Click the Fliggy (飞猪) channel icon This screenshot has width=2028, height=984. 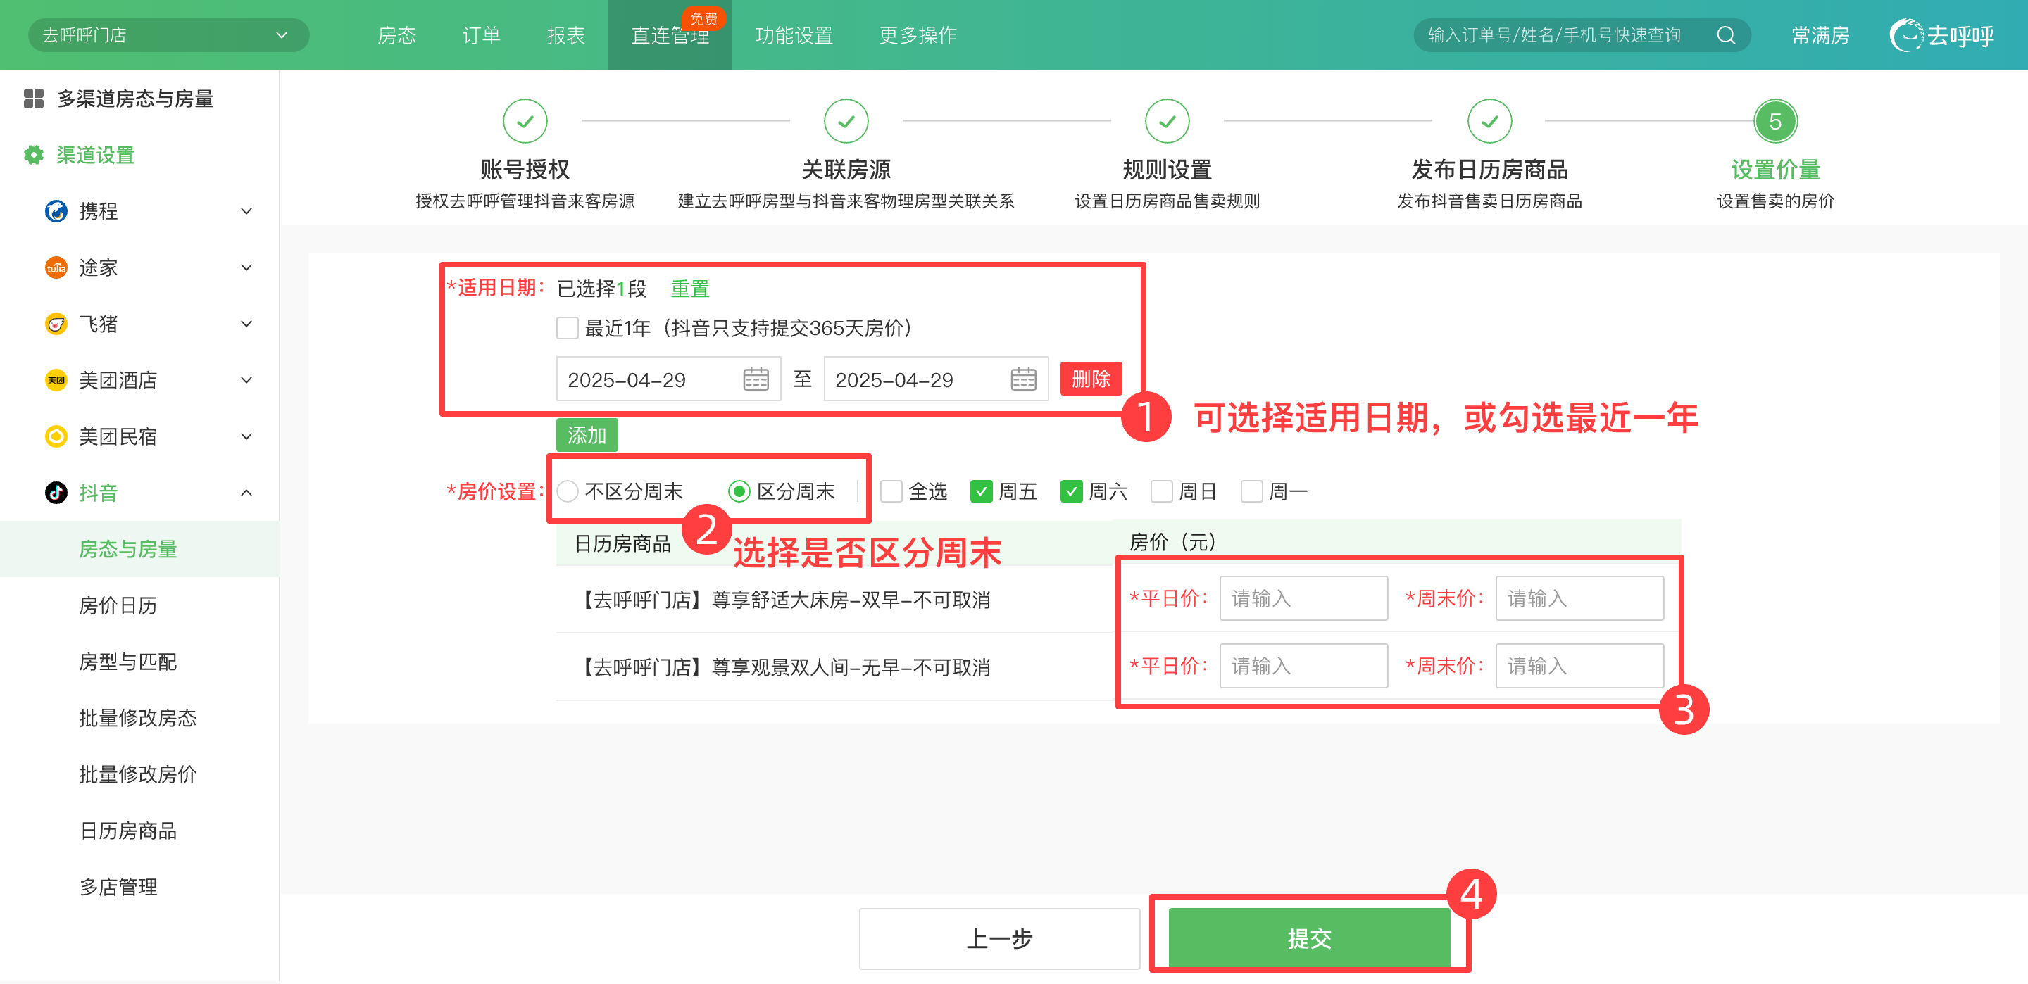56,324
